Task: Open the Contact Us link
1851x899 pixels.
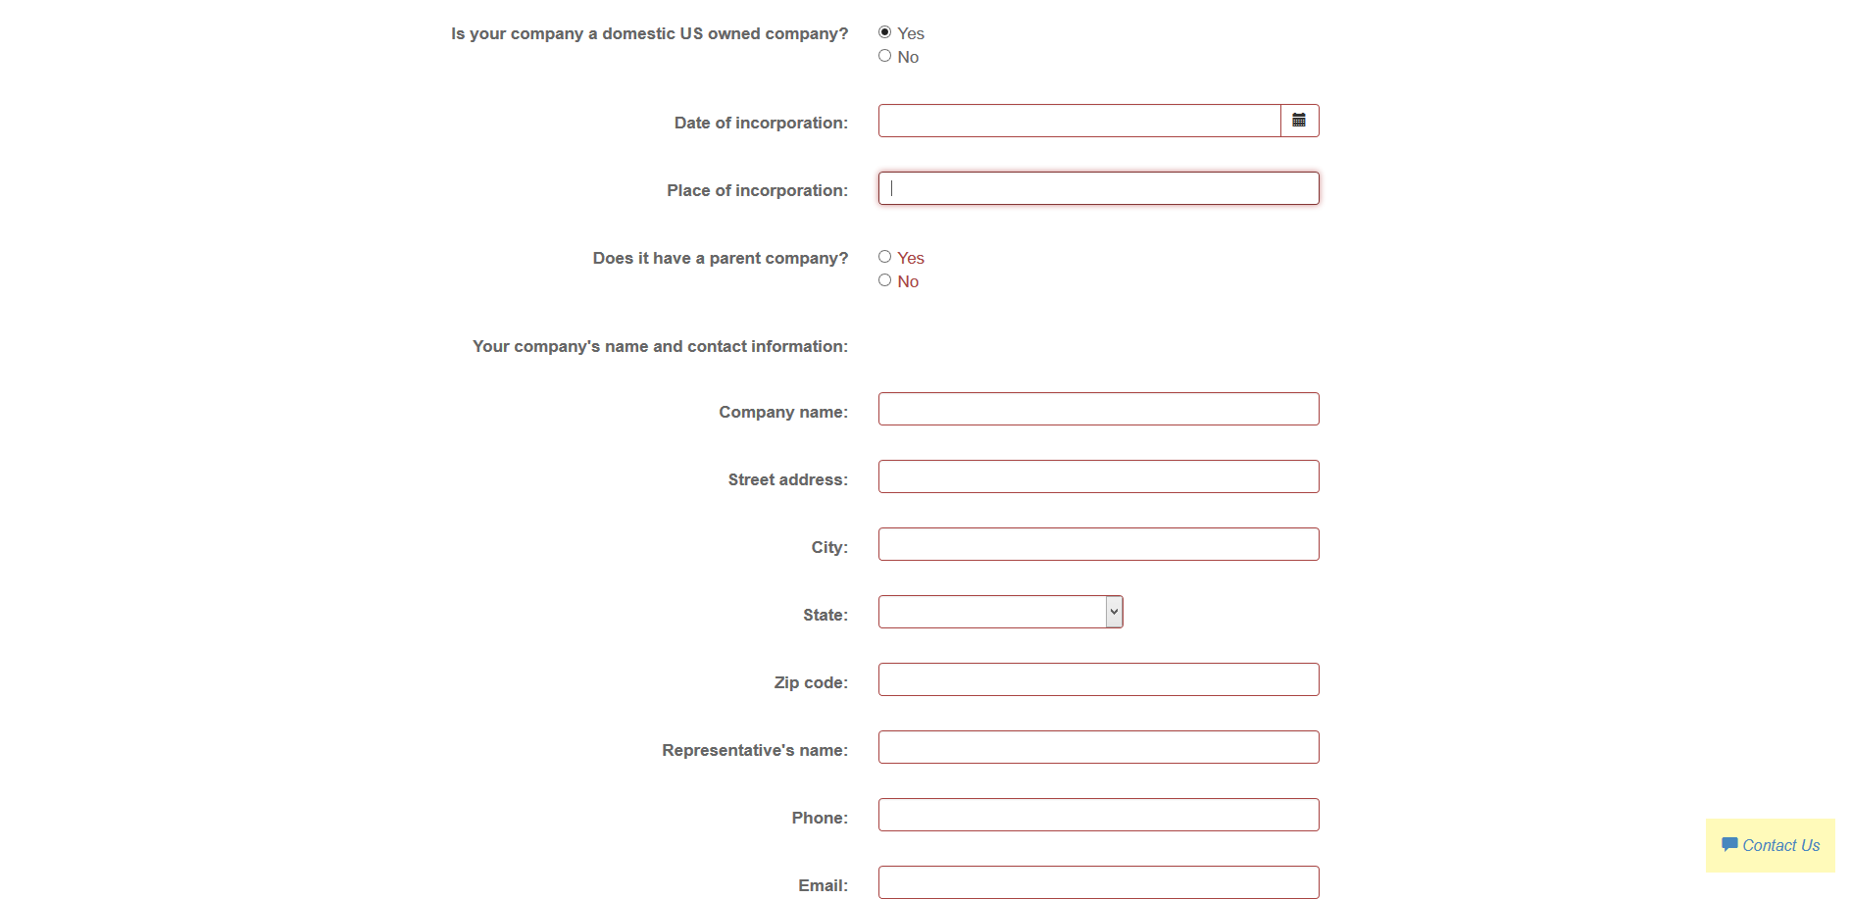Action: coord(1780,845)
